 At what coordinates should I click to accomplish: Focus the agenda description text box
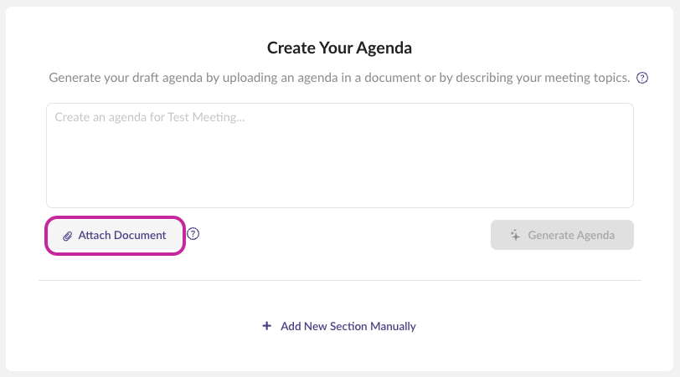coord(340,155)
